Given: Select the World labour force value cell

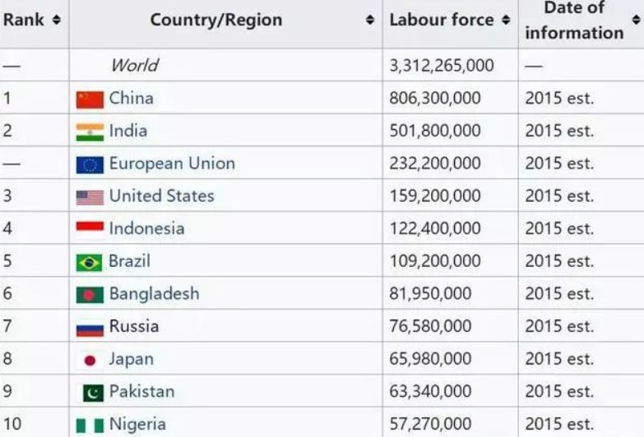Looking at the screenshot, I should [x=450, y=65].
